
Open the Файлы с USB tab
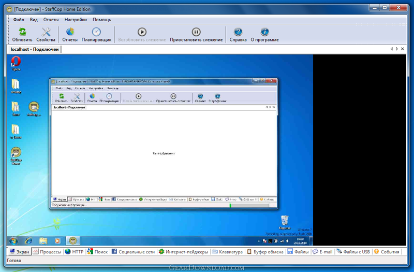353,252
